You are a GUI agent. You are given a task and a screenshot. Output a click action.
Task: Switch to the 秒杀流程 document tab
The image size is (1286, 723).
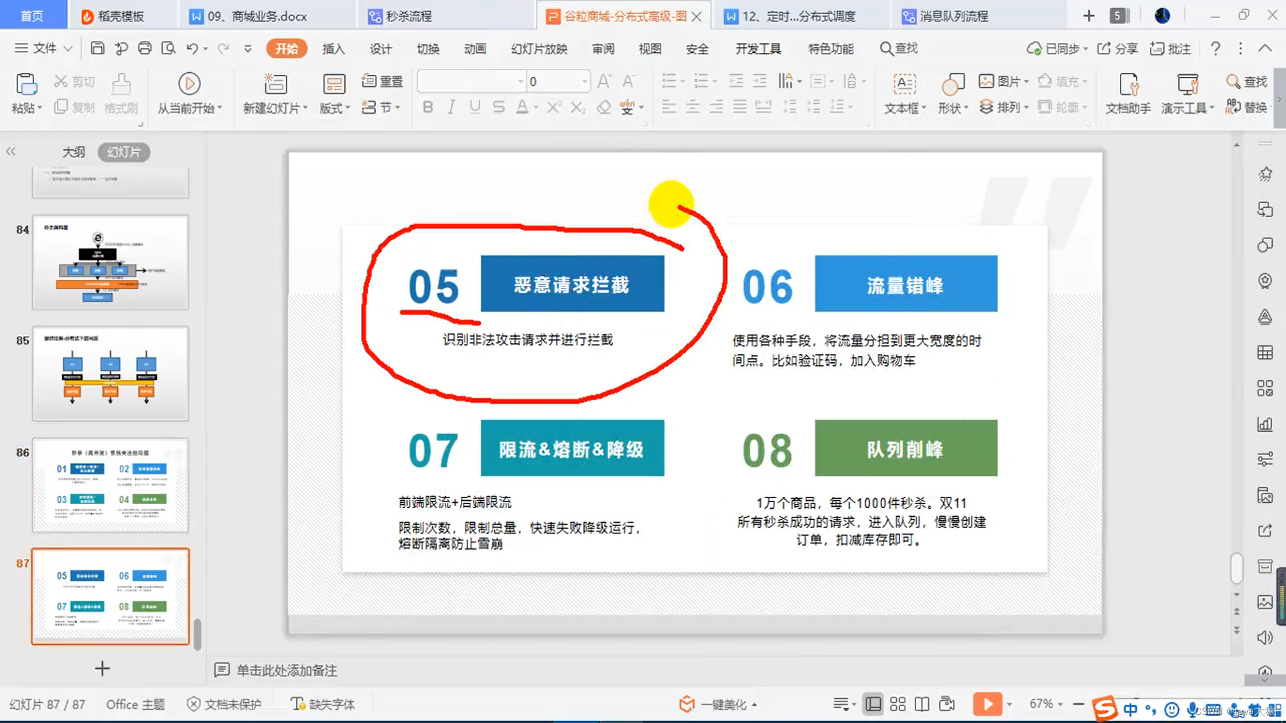tap(409, 16)
